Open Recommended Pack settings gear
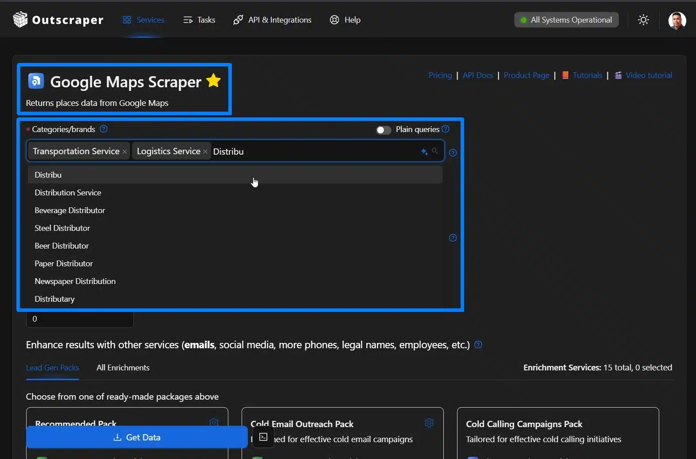Viewport: 696px width, 459px height. click(x=214, y=422)
